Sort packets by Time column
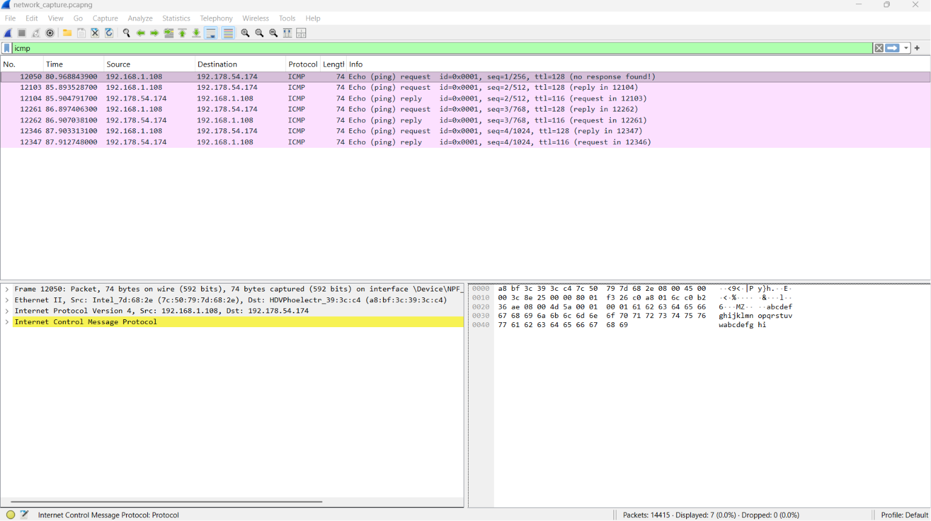 [73, 64]
